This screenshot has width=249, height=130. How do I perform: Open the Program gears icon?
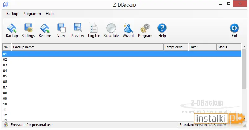145,28
